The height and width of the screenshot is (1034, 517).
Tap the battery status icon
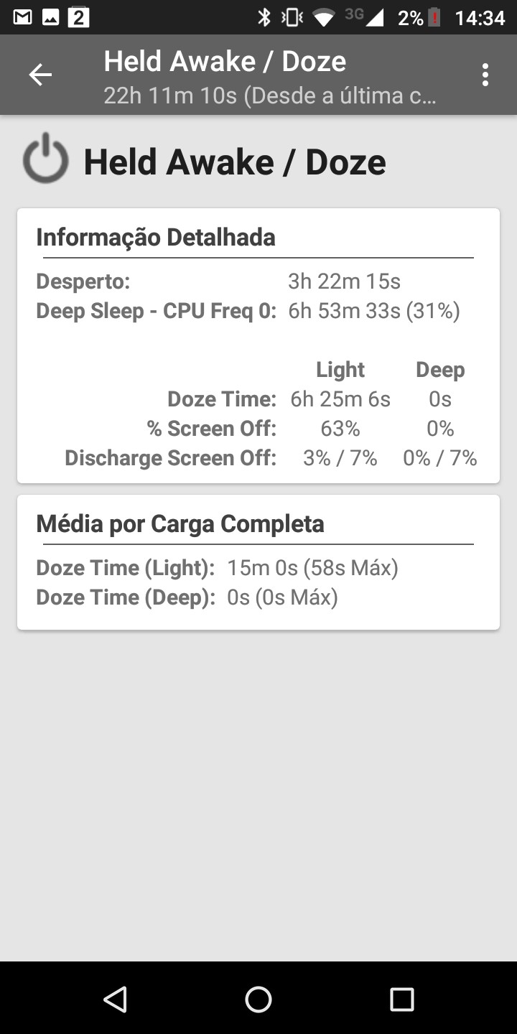(x=434, y=17)
